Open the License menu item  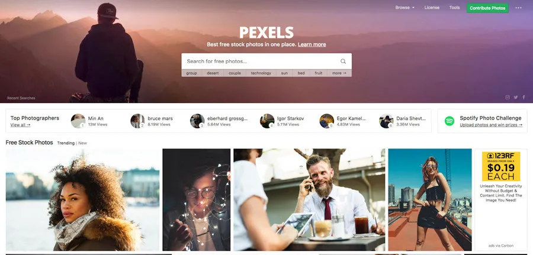coord(432,8)
